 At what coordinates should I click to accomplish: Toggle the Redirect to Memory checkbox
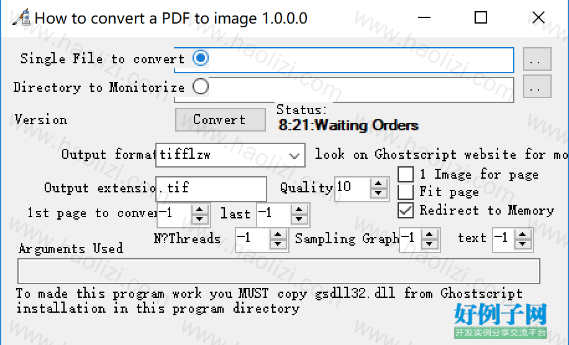(406, 210)
